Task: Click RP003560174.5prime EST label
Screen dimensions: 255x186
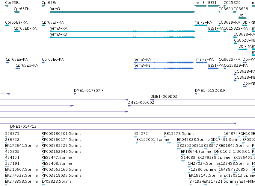Action: (62, 140)
